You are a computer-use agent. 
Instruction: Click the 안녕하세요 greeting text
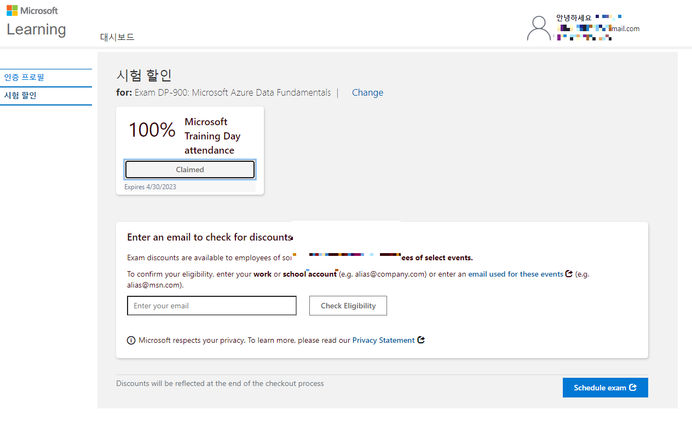click(x=574, y=18)
